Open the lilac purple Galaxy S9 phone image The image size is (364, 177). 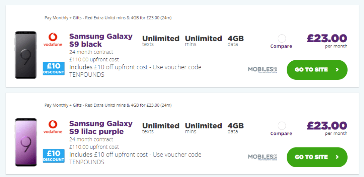pos(25,142)
